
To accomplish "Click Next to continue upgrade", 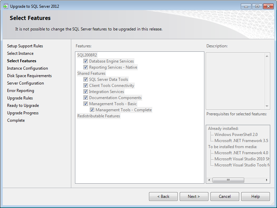I will 194,197.
